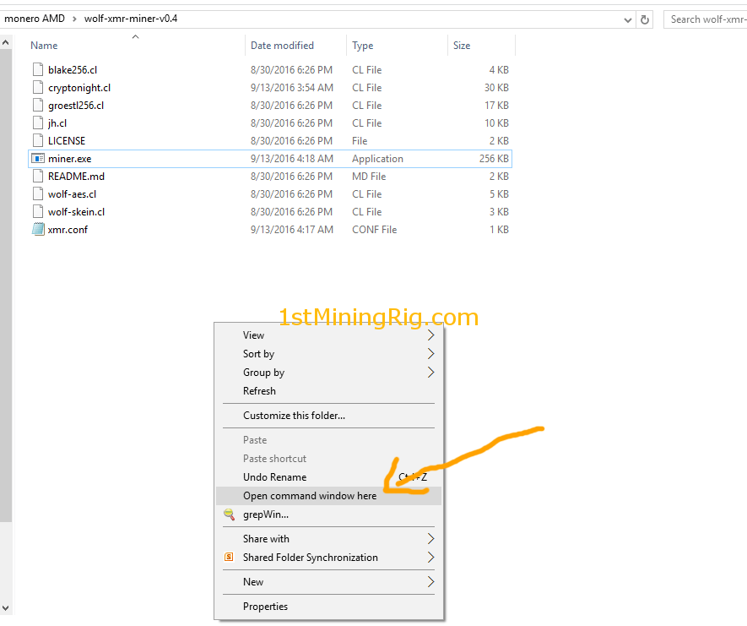The image size is (747, 626).
Task: Click the navigation pane scrollbar thumb
Action: coord(6,285)
